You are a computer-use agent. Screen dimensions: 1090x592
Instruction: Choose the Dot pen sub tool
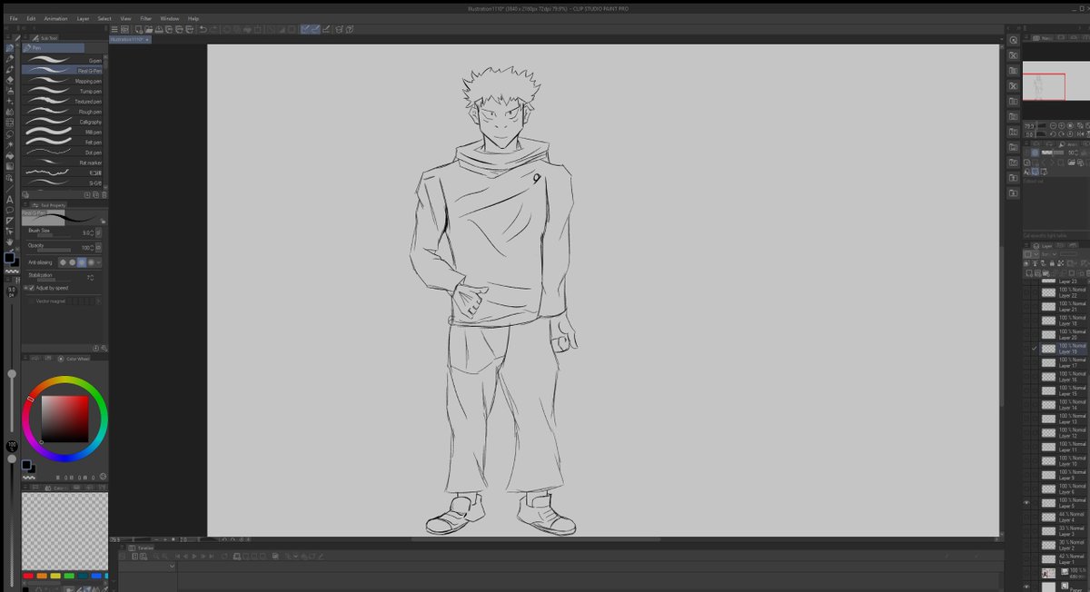pos(62,153)
